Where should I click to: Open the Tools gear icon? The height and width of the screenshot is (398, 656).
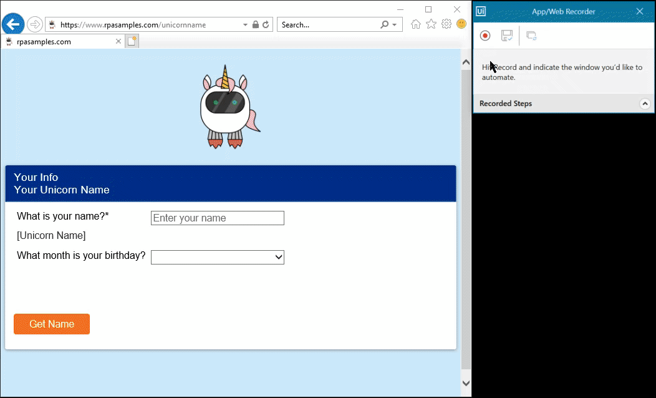[446, 24]
